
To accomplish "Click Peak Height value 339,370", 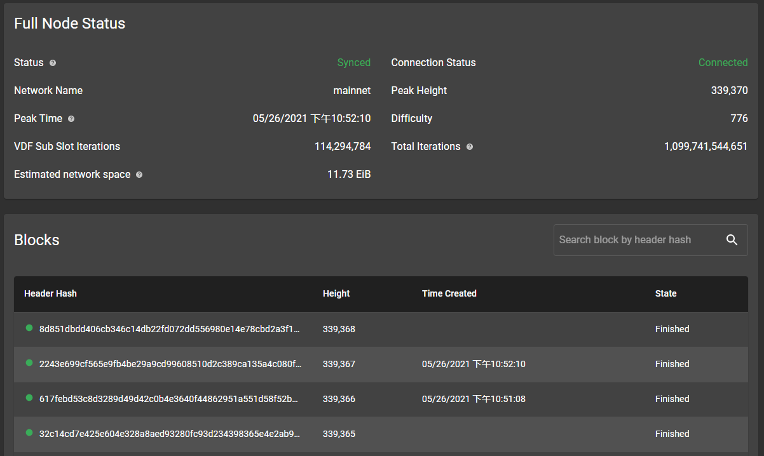I will click(x=729, y=91).
